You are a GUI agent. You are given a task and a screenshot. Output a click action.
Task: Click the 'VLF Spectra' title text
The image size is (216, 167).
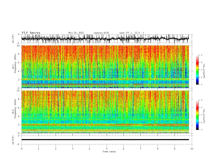click(x=31, y=33)
